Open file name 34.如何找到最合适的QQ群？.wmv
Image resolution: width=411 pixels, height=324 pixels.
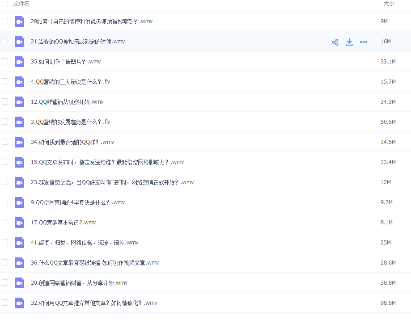click(72, 142)
